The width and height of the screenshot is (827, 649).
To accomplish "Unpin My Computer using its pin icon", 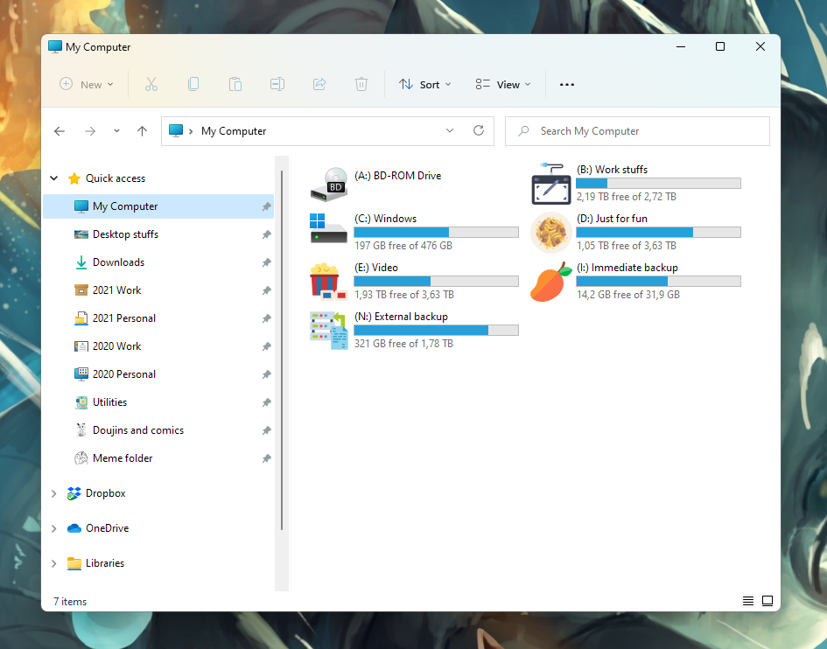I will [x=266, y=206].
